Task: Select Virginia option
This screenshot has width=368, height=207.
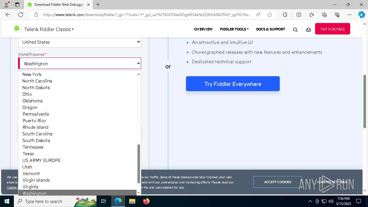Action: (x=78, y=187)
